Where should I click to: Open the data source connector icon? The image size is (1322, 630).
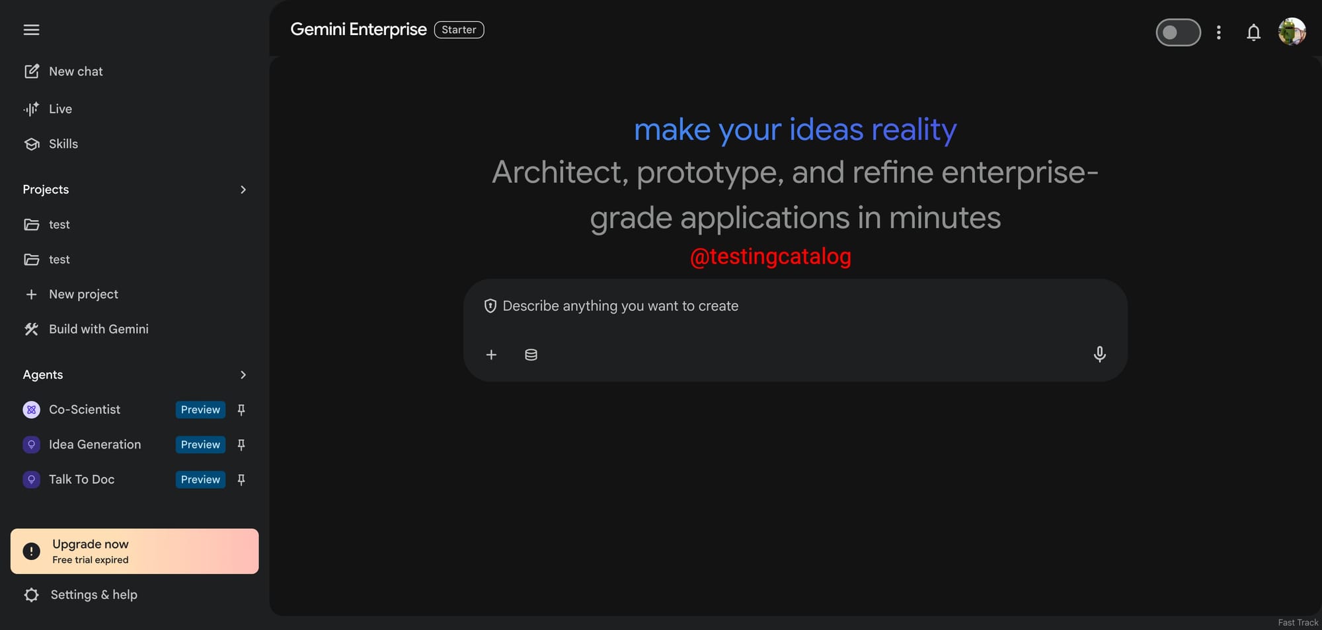coord(531,355)
